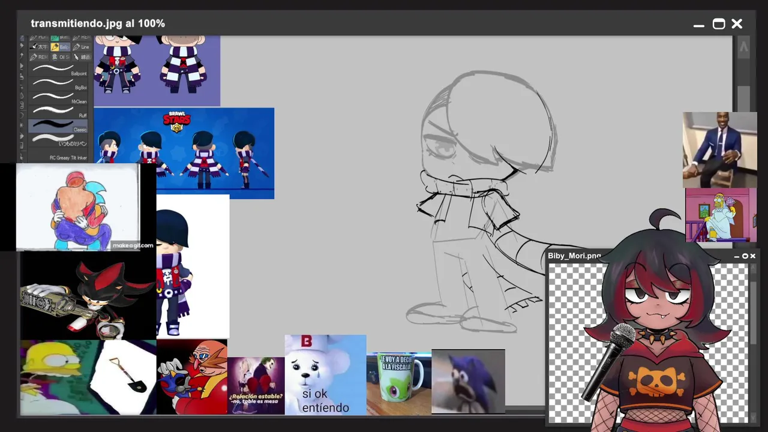The width and height of the screenshot is (768, 432).
Task: Choose the Ballpoint brush preset
Action: (x=58, y=70)
